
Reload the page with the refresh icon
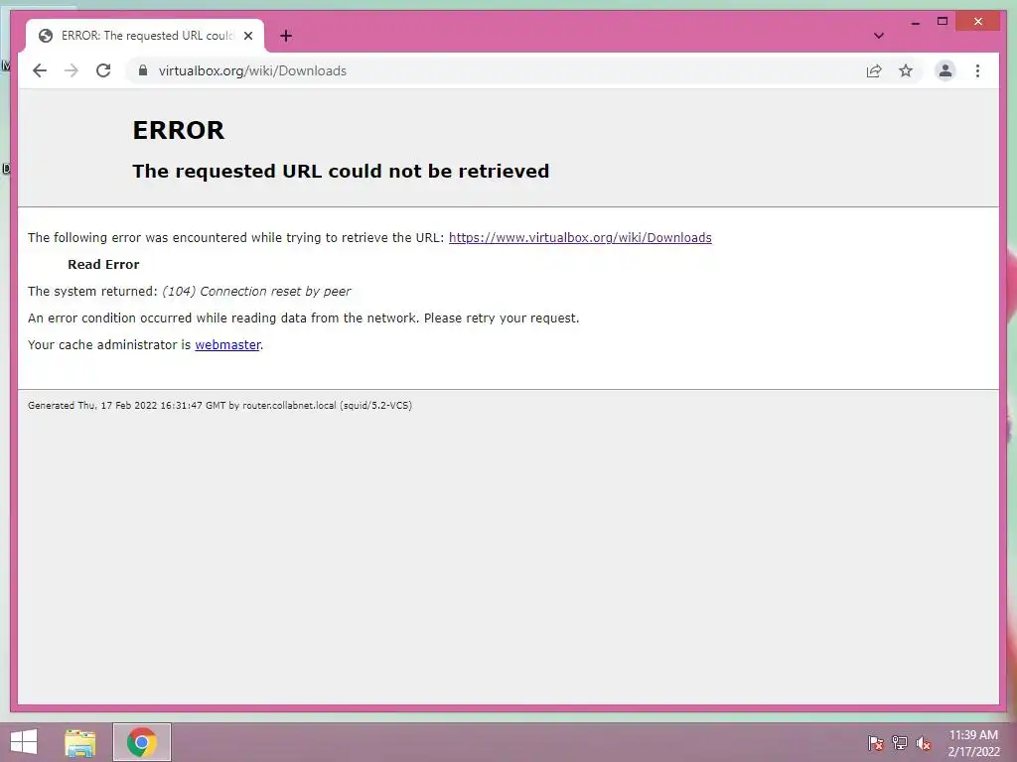103,70
